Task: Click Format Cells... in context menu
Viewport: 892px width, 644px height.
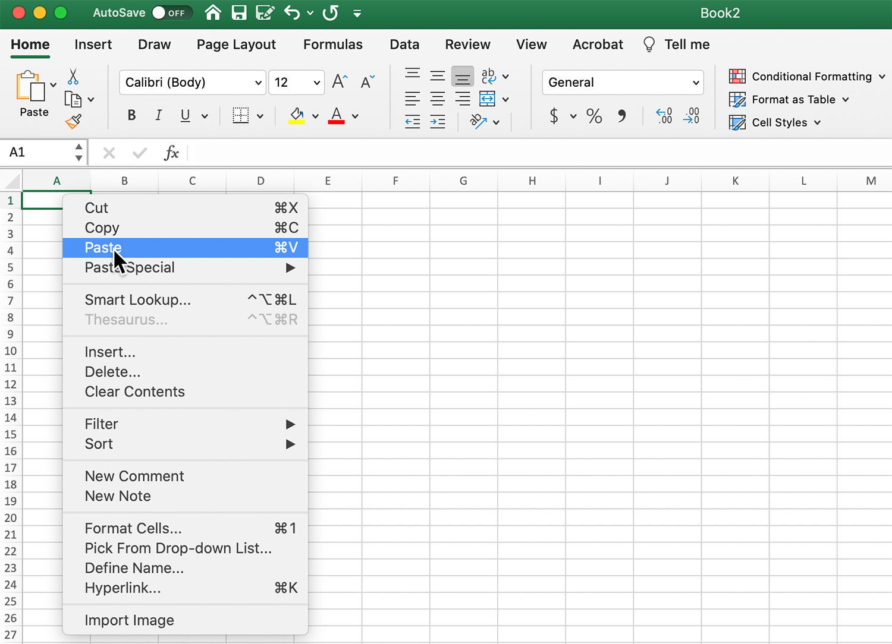Action: [x=133, y=529]
